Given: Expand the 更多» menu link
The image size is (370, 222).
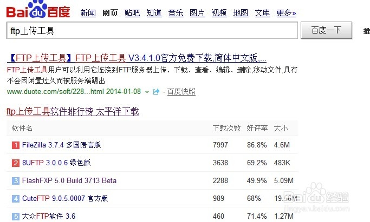Looking at the screenshot, I should point(286,13).
